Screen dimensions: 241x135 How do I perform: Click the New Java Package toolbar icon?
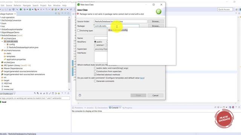pos(52,9)
